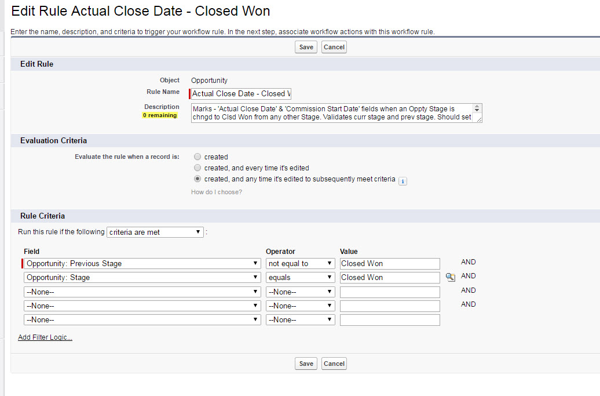
Task: Open the 'Opportunity: Stage' field dropdown
Action: 142,278
